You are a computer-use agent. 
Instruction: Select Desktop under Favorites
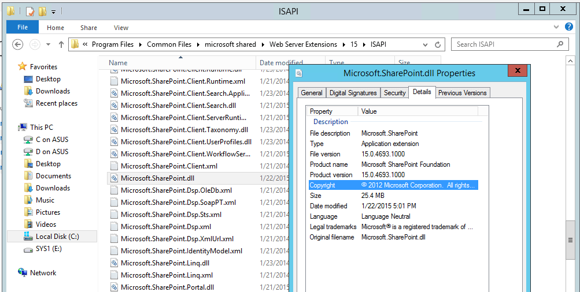[x=48, y=79]
